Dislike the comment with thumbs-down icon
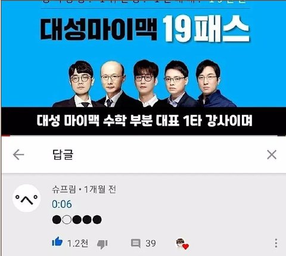This screenshot has height=256, width=286. pos(102,244)
